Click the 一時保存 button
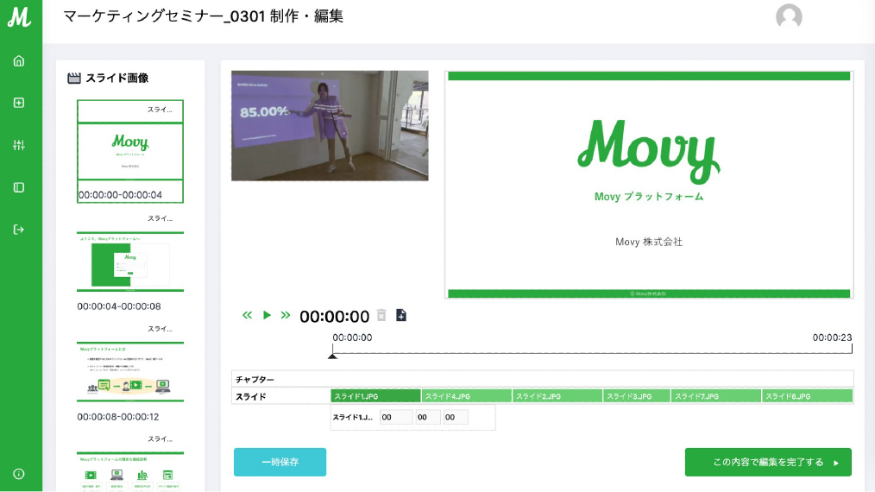This screenshot has width=875, height=492. point(280,462)
